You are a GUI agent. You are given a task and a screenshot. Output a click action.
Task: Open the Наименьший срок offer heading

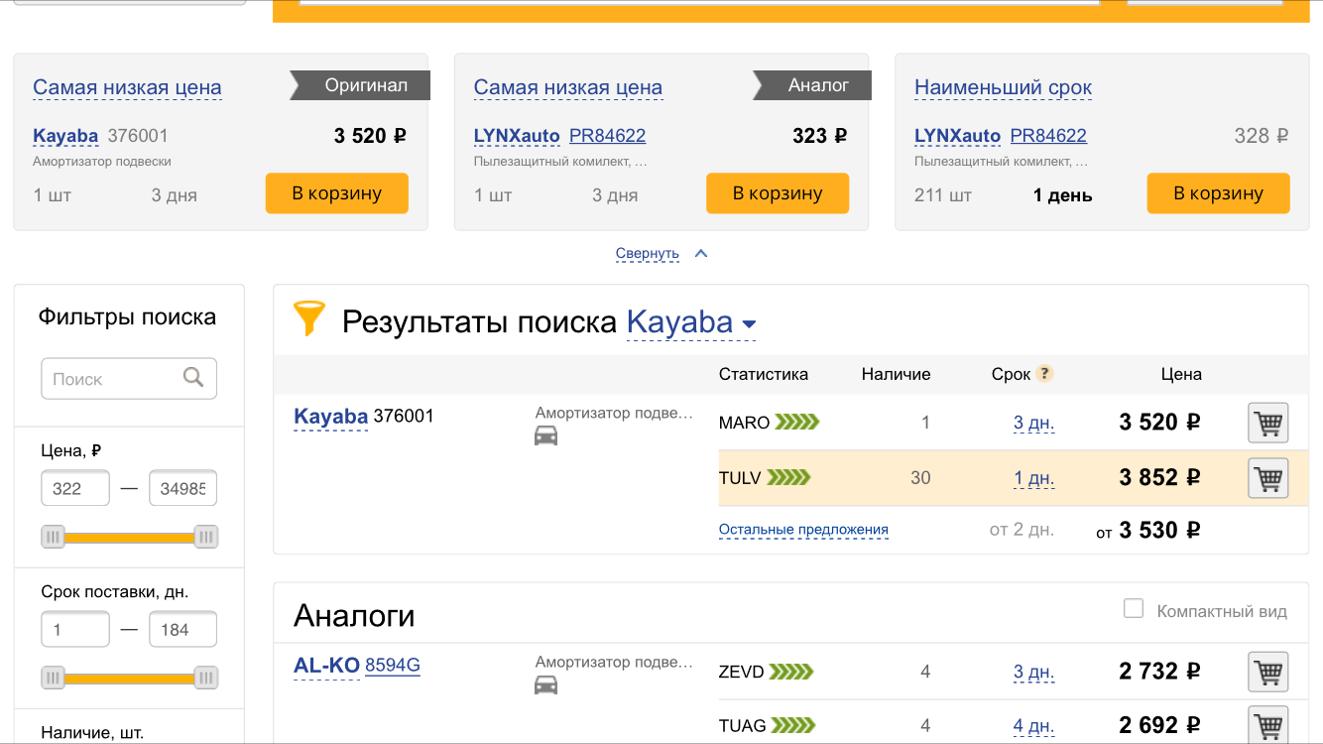(1003, 87)
